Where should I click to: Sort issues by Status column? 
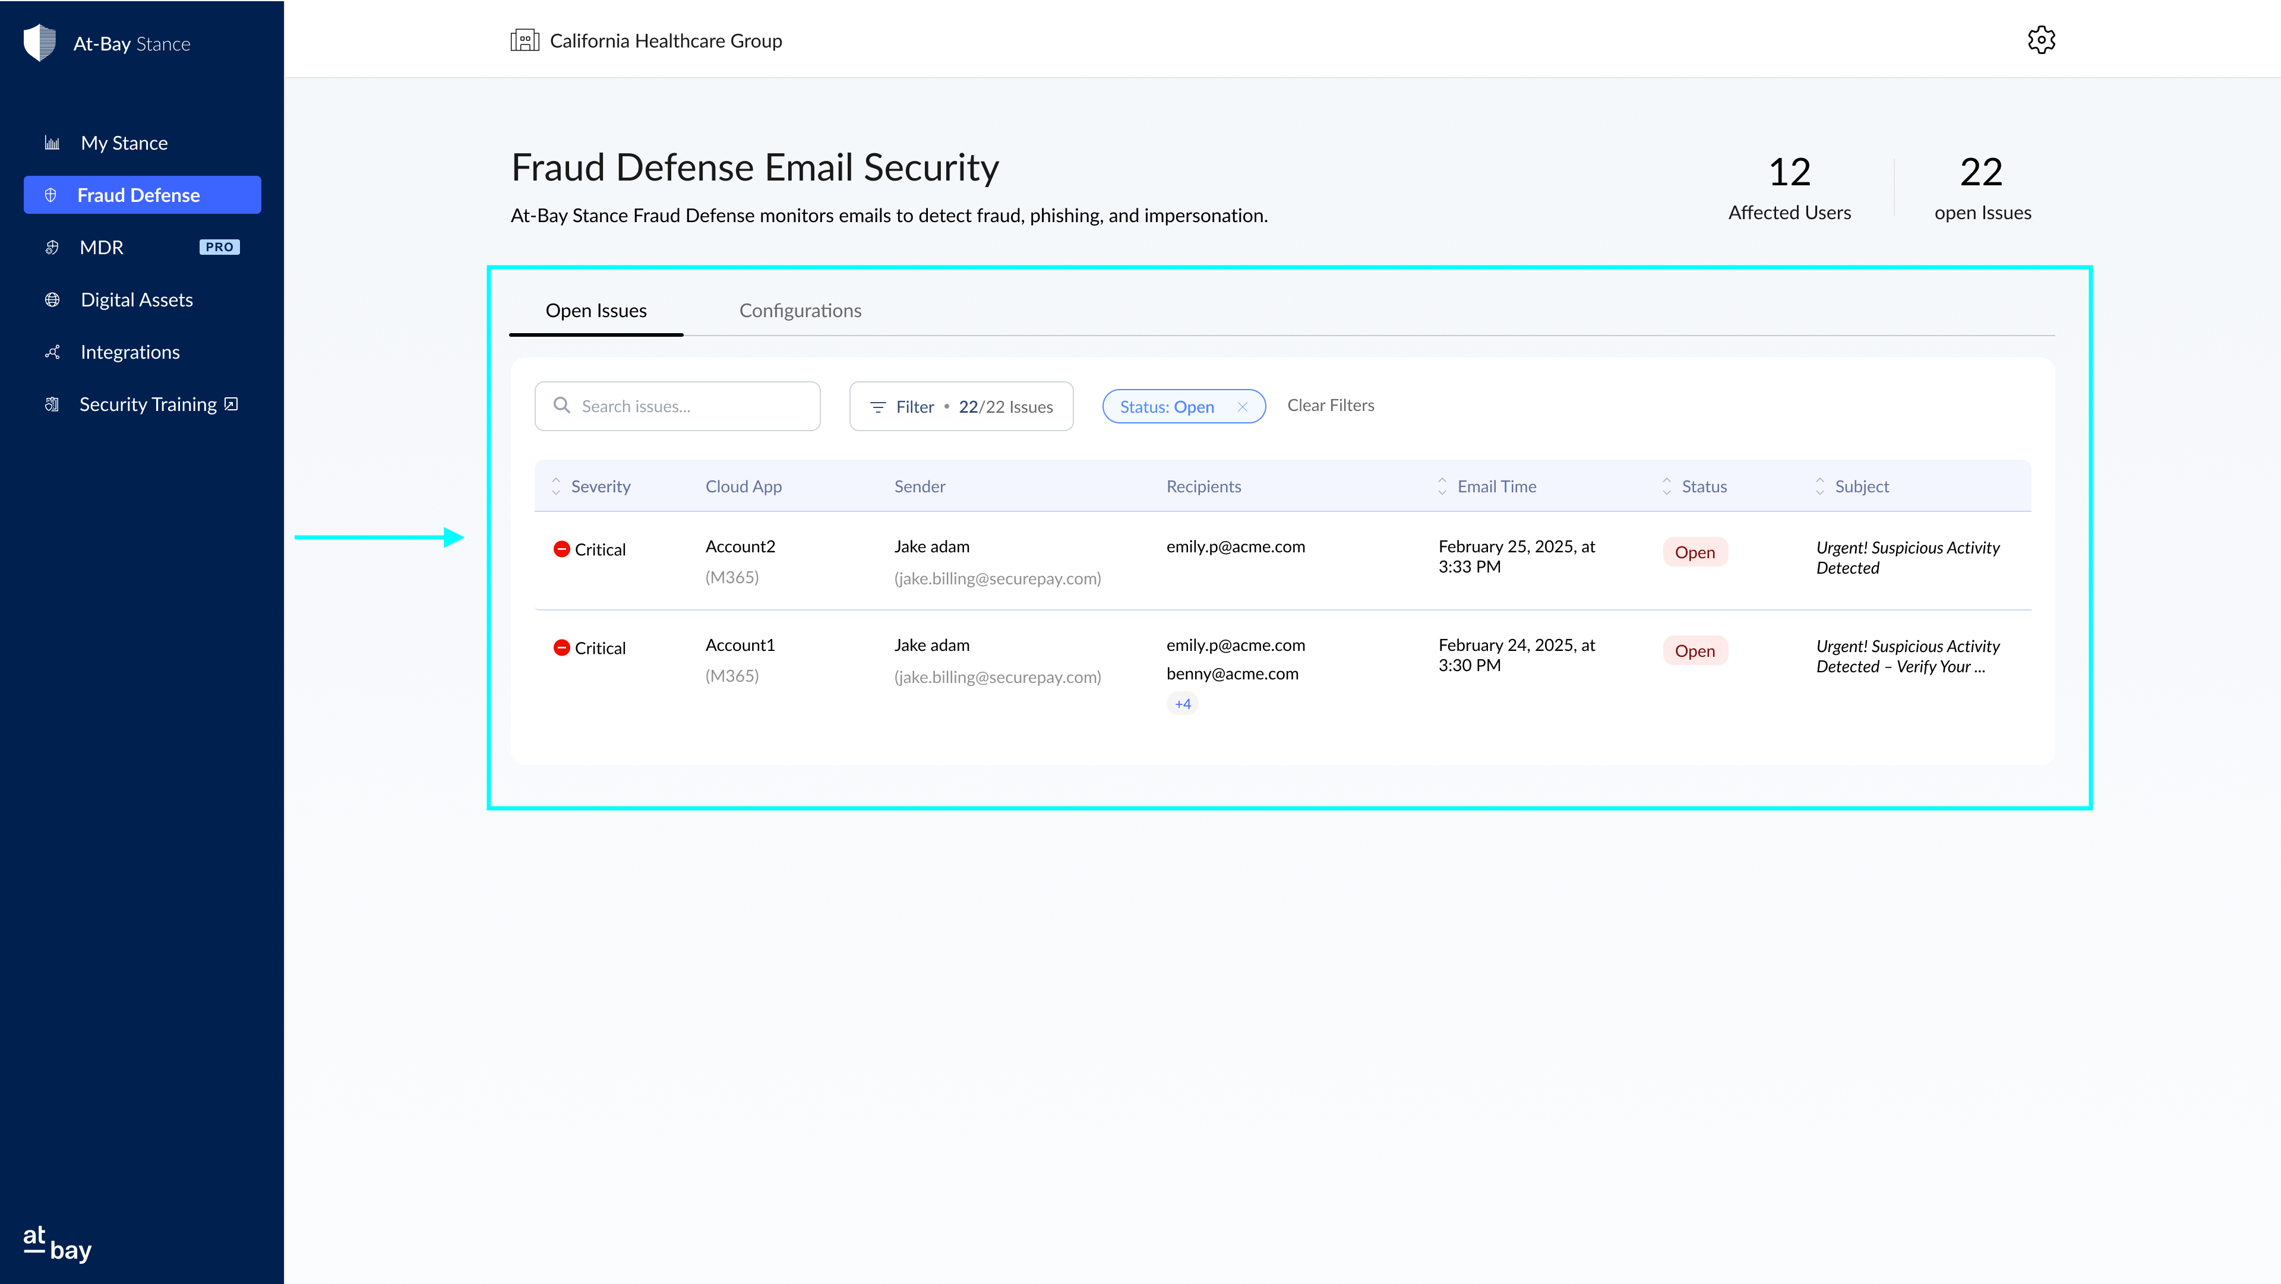tap(1666, 486)
